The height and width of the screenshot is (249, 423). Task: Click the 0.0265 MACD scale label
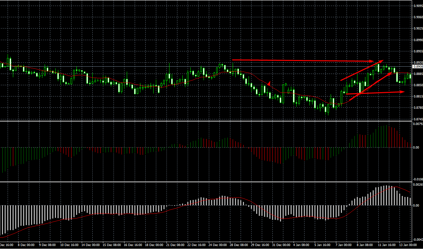tap(418, 184)
